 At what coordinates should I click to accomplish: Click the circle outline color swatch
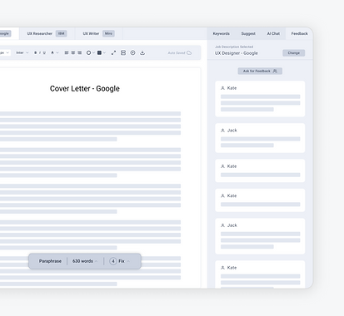[88, 52]
